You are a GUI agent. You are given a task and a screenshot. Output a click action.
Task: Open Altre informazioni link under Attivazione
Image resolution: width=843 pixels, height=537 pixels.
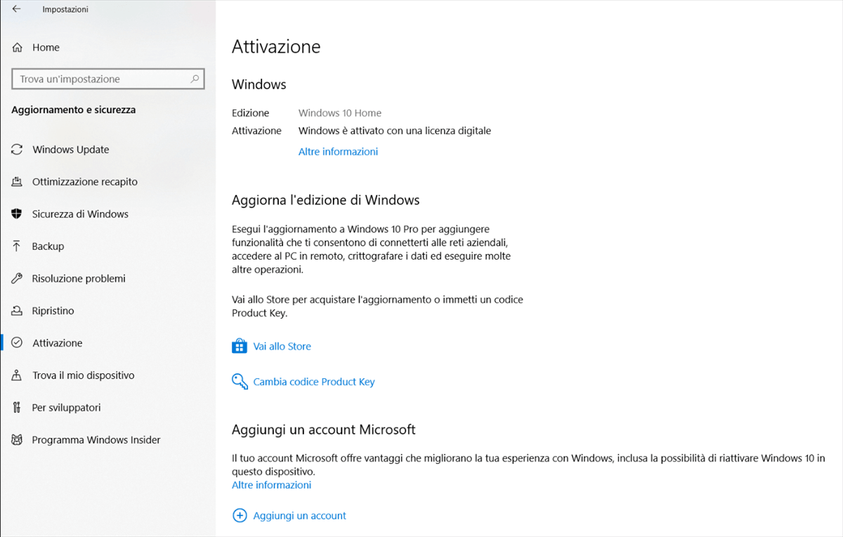(338, 152)
